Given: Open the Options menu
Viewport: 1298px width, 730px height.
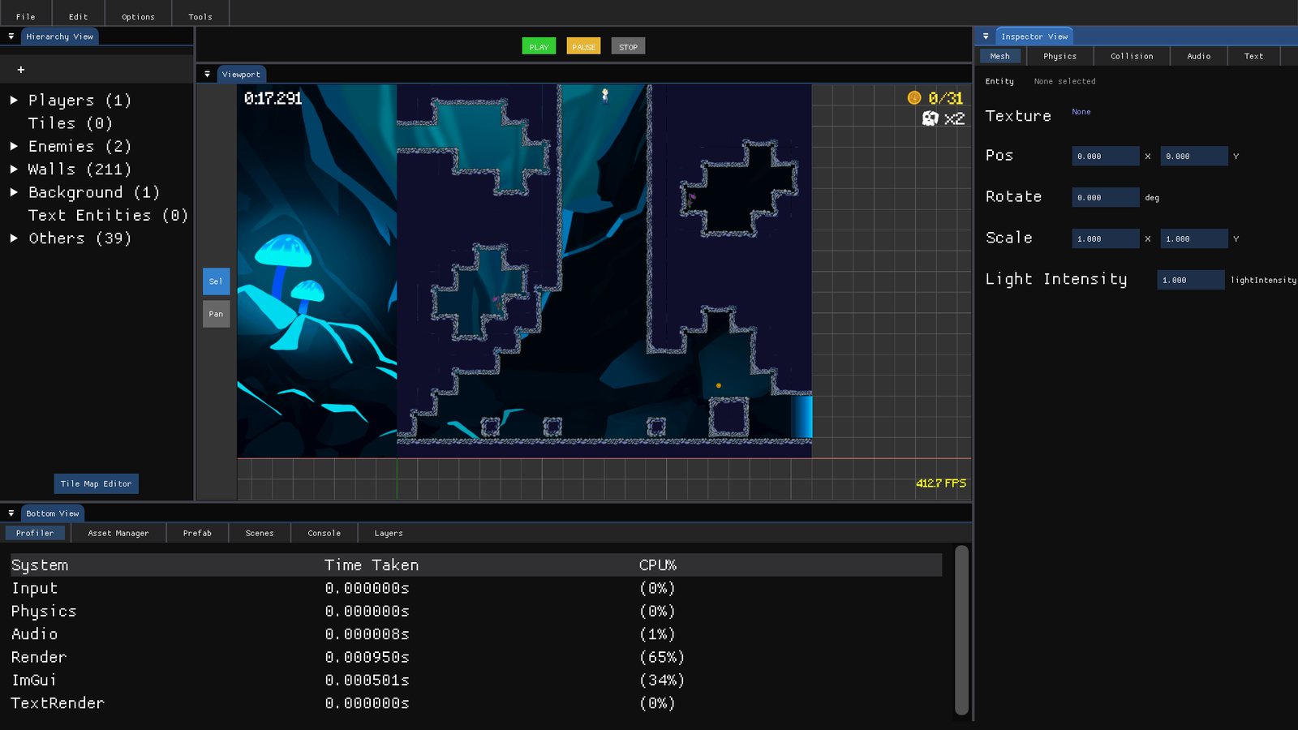Looking at the screenshot, I should (x=138, y=16).
